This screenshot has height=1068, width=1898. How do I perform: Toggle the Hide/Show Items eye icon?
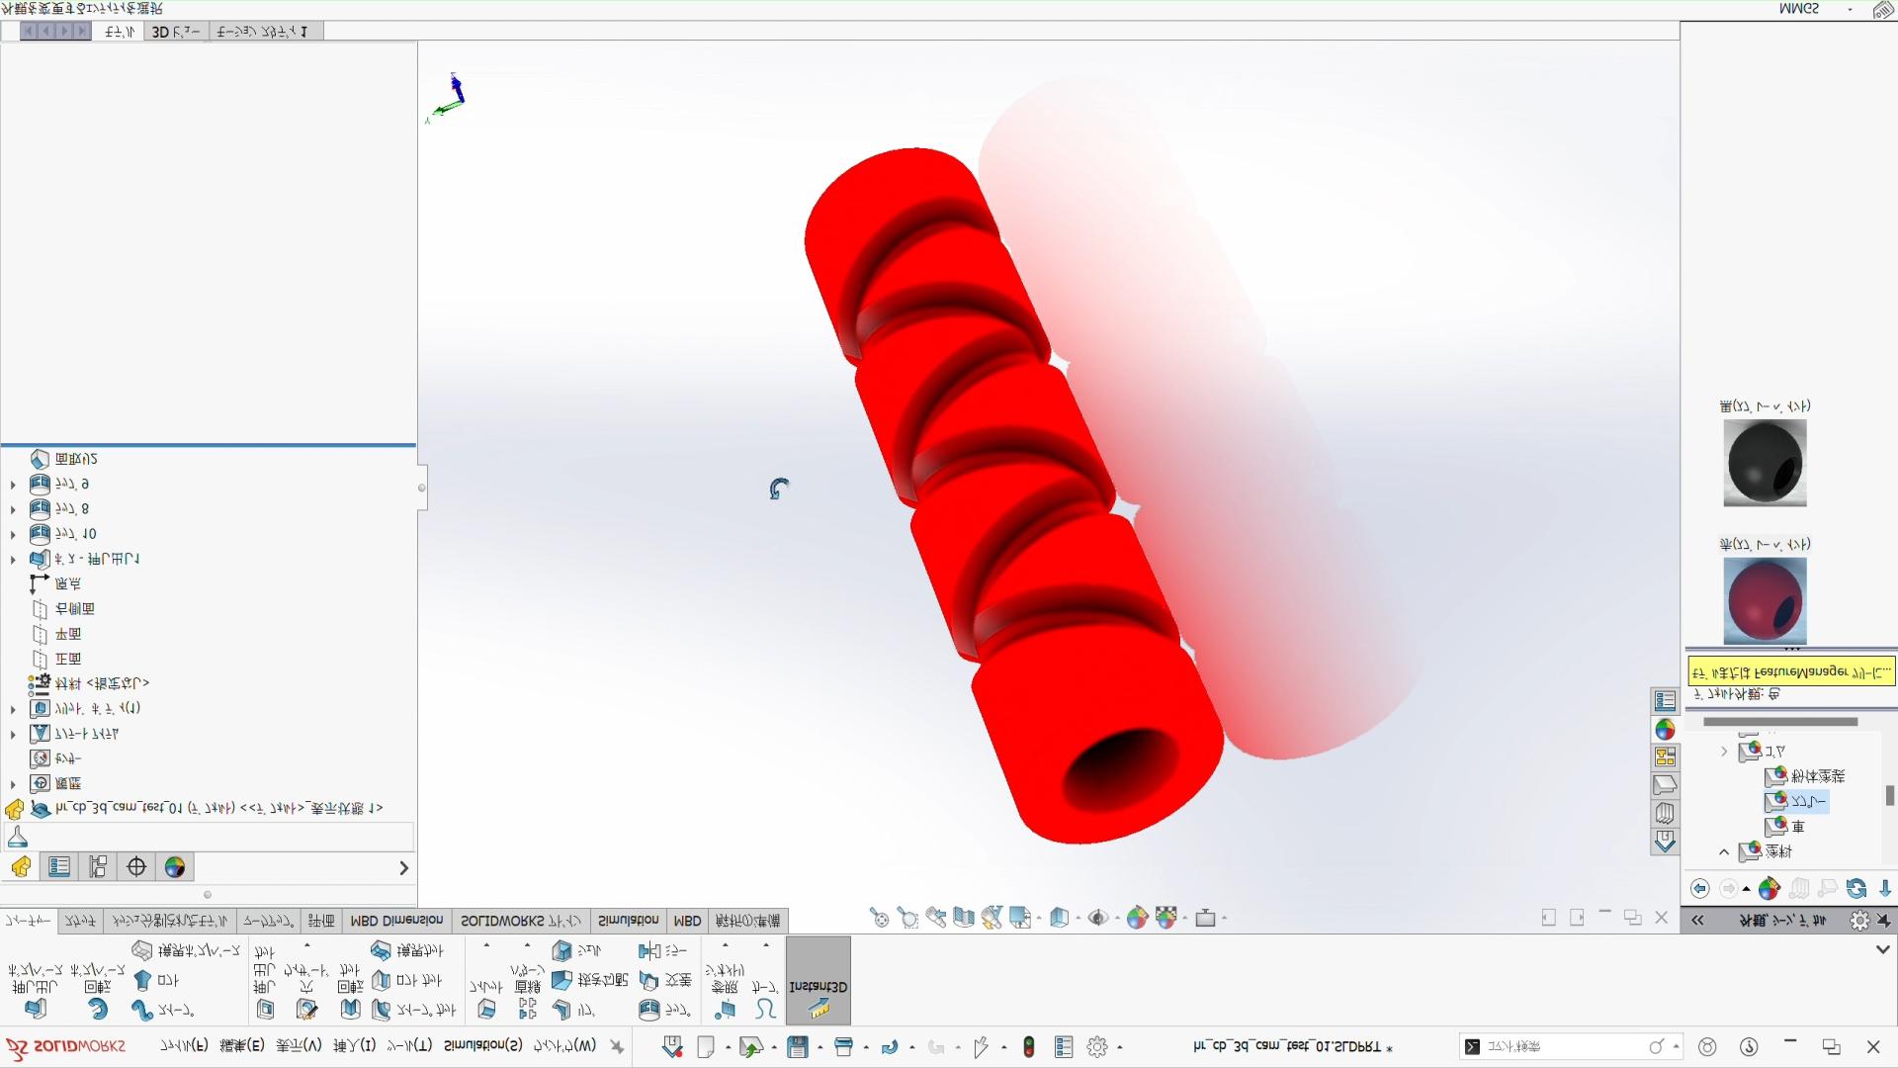(x=1097, y=919)
